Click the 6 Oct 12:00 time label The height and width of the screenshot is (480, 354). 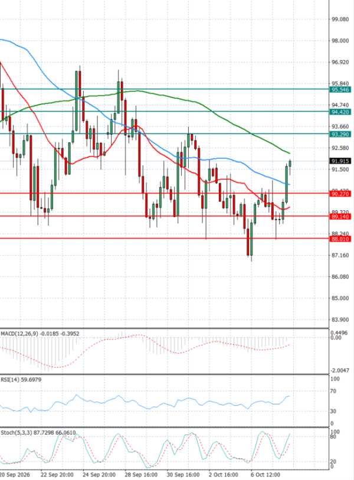(265, 475)
